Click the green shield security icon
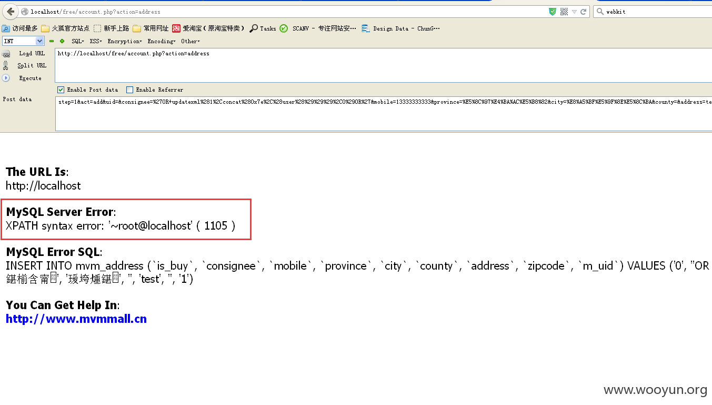The height and width of the screenshot is (405, 712). [x=553, y=12]
